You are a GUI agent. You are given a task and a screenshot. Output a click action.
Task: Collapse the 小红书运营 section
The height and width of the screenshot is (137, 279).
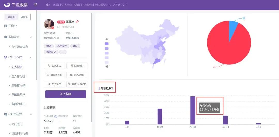tap(31, 114)
